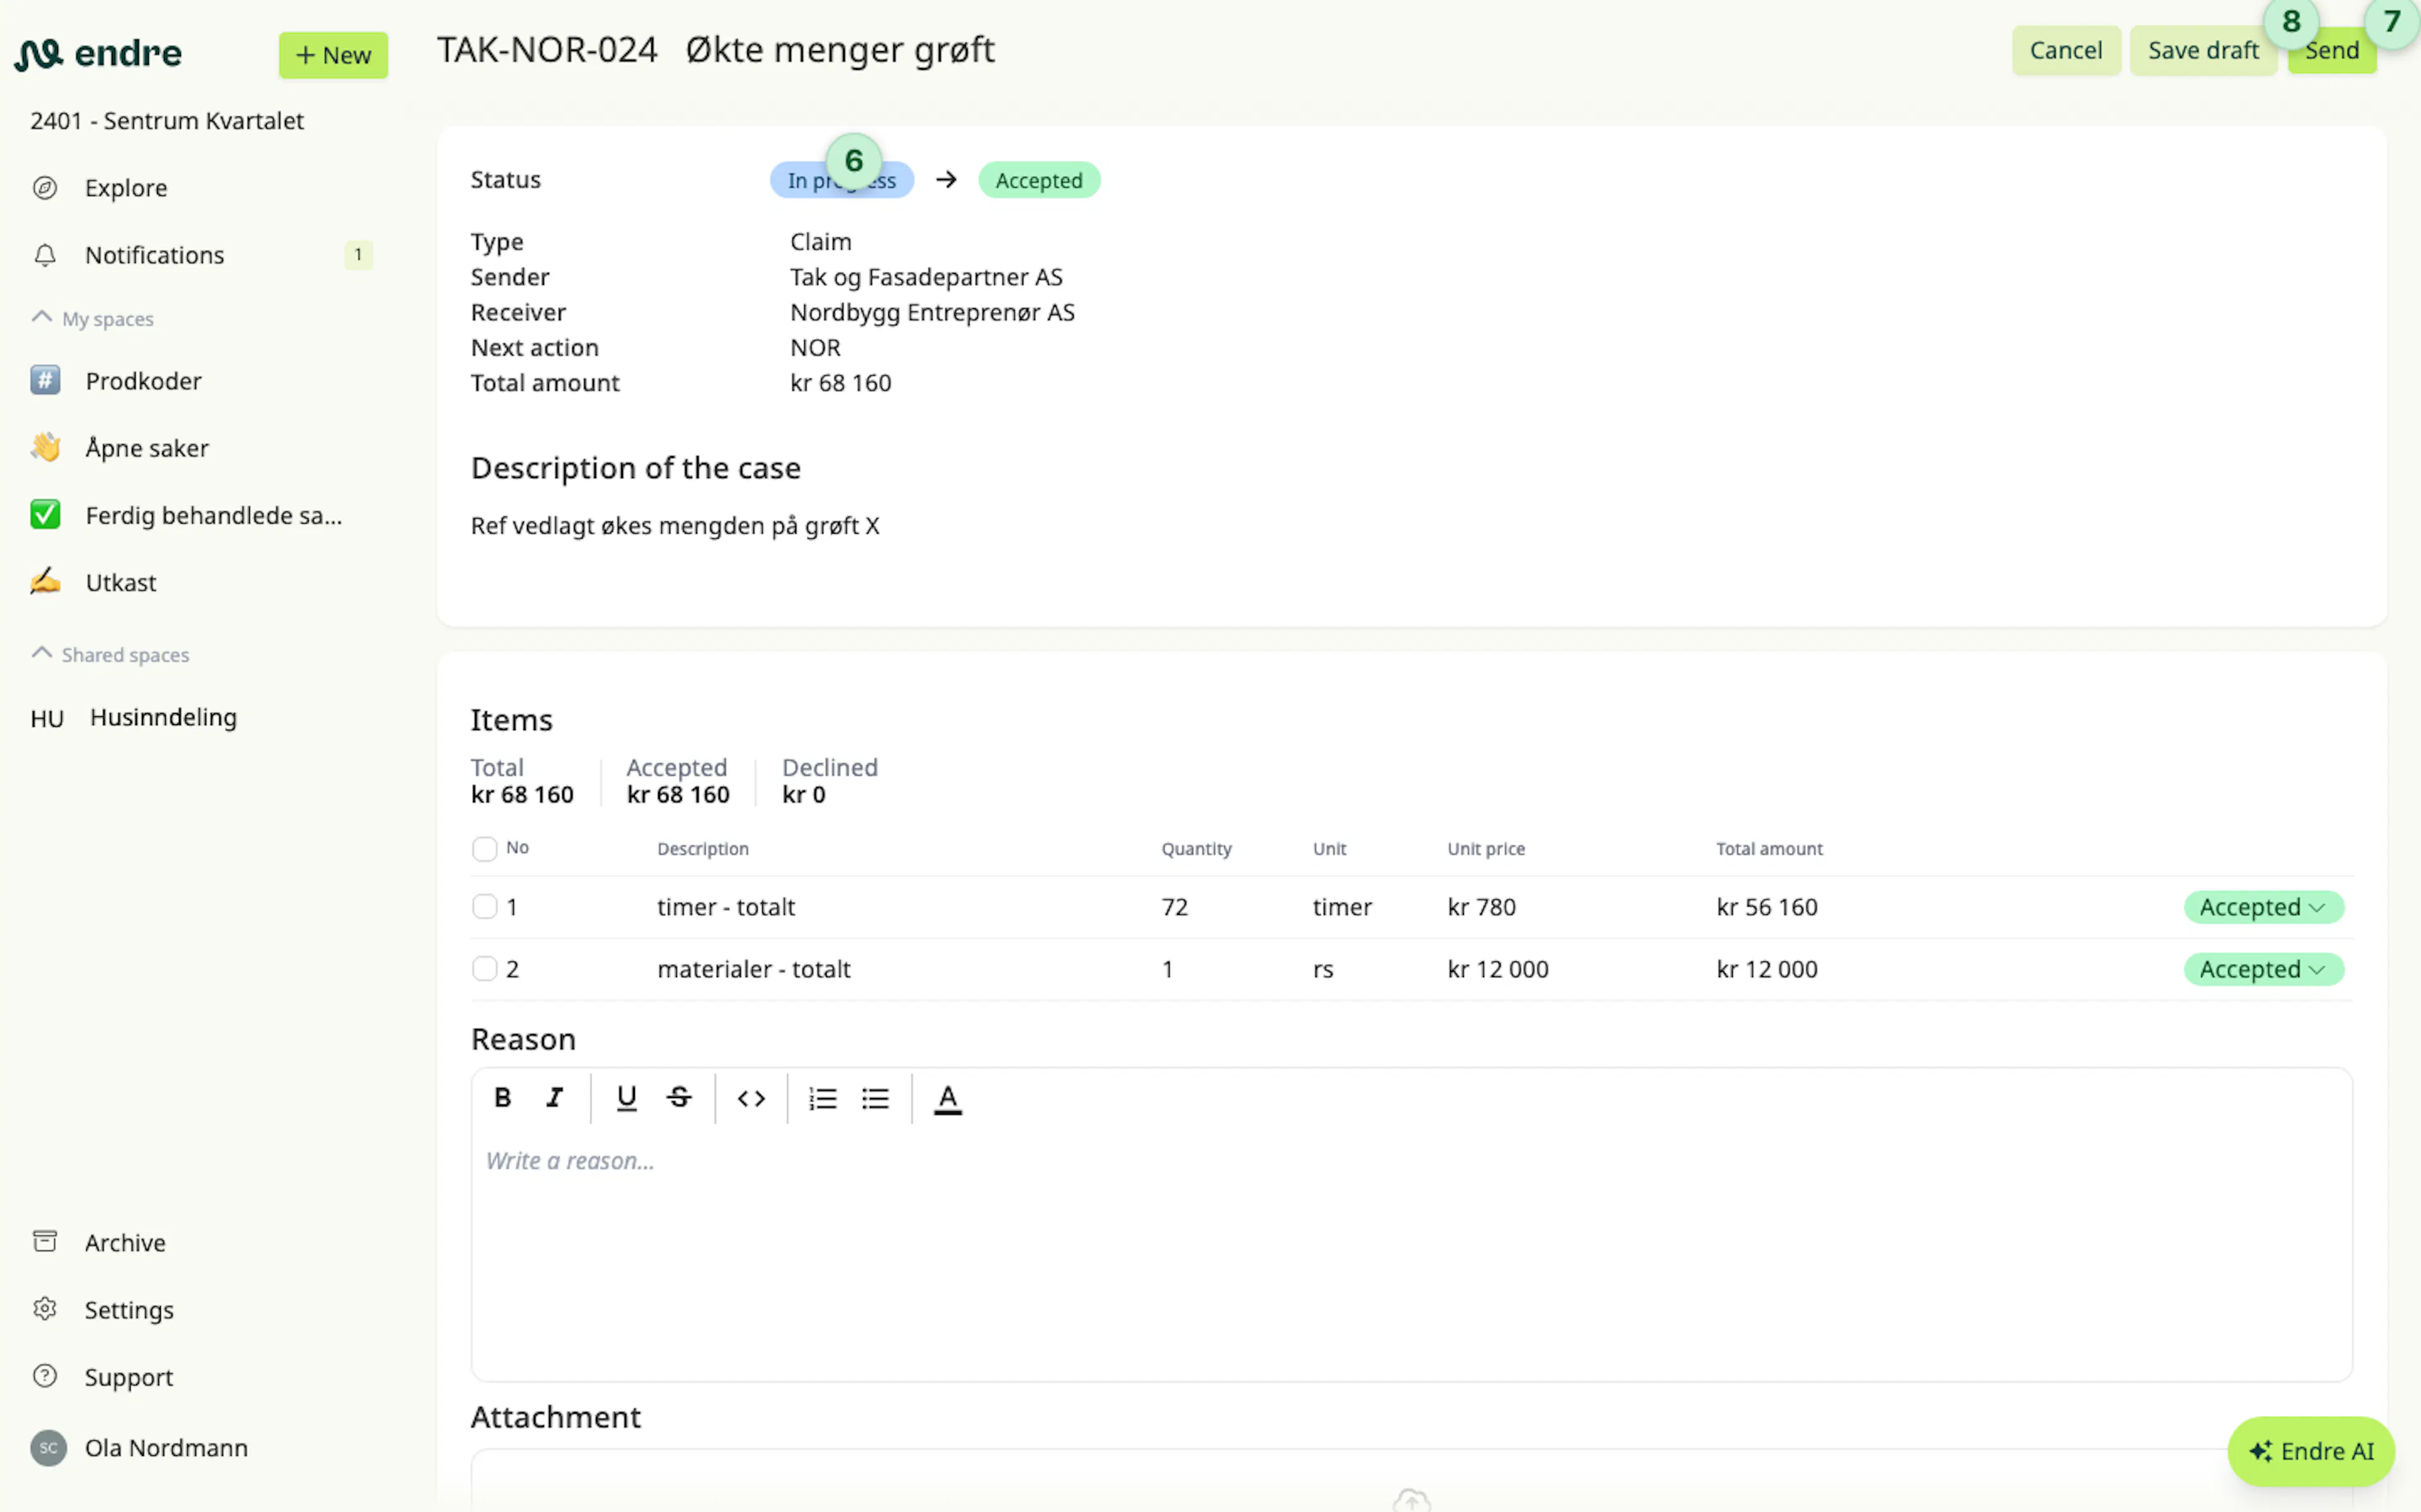Click into the Write a reason text field
The width and height of the screenshot is (2421, 1512).
[x=1410, y=1255]
